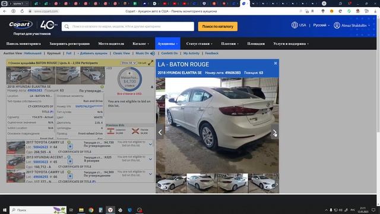This screenshot has height=214, width=380.
Task: Click the orange browser extension icon in the toolbar
Action: pyautogui.click(x=331, y=11)
